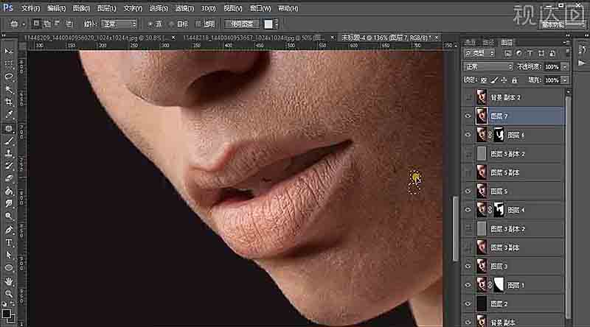590x327 pixels.
Task: Hide layer 图层 7 via eye icon
Action: click(468, 116)
